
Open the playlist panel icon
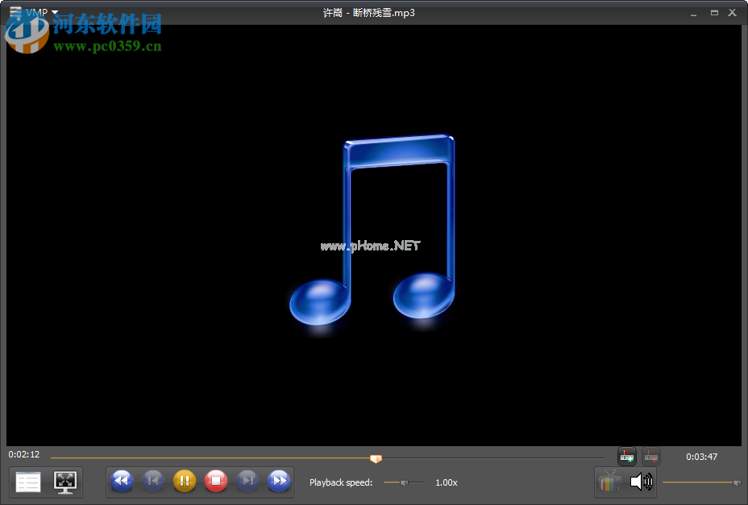point(27,481)
